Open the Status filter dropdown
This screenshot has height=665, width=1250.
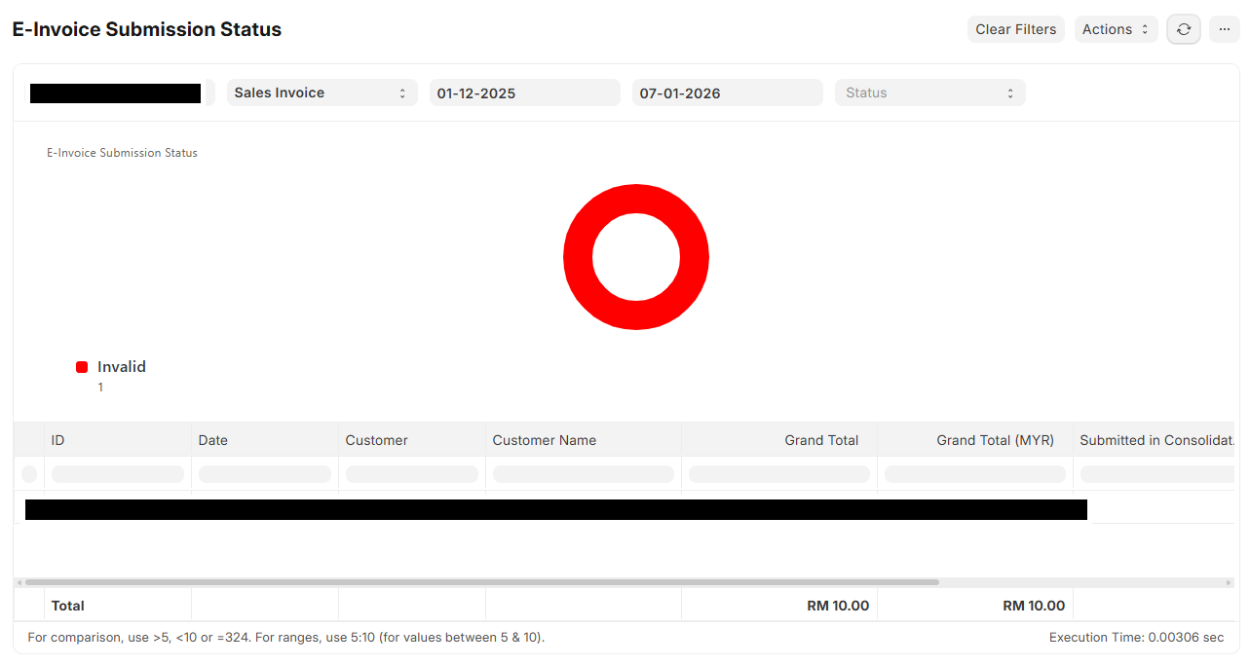929,92
